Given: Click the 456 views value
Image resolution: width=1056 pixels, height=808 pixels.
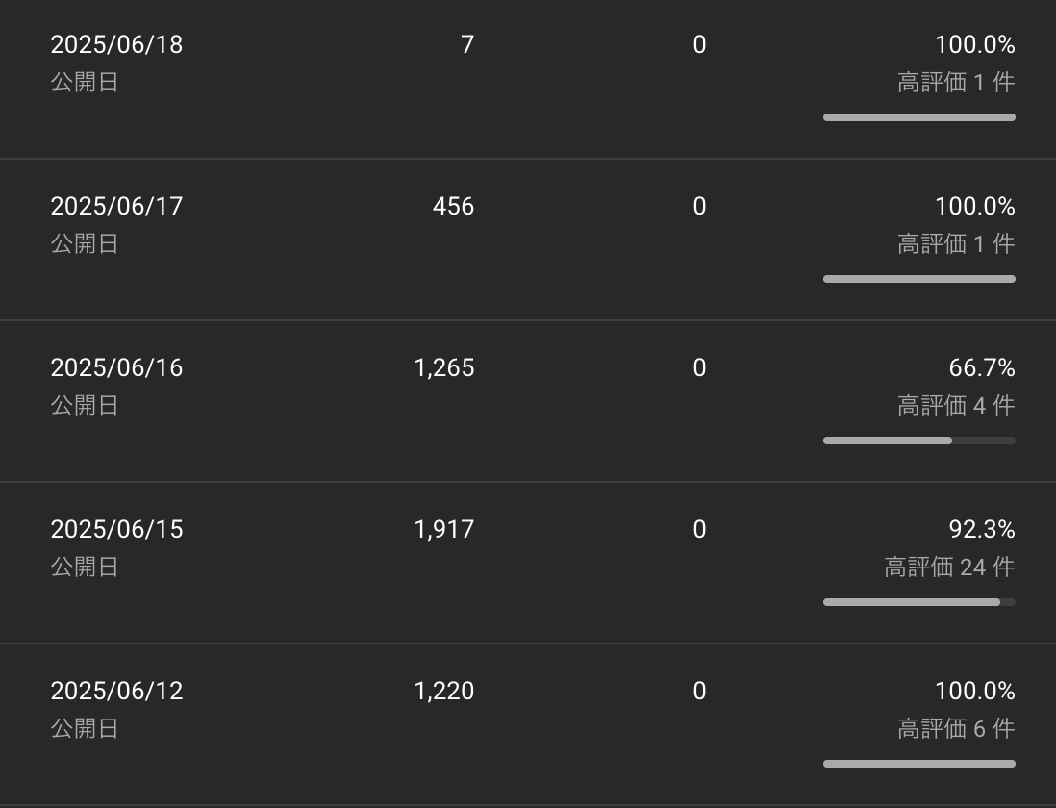Looking at the screenshot, I should (x=453, y=206).
